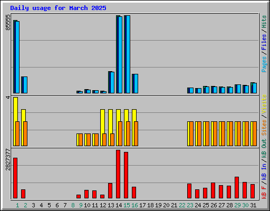This screenshot has width=270, height=211.
Task: Click the 85555 y-axis label
Action: click(x=8, y=22)
